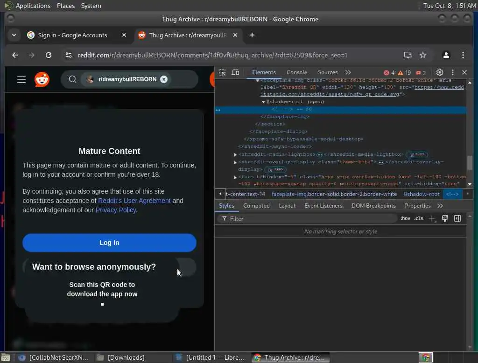Screen dimensions: 478x363
Task: Toggle the .cls element classes panel
Action: [x=419, y=218]
